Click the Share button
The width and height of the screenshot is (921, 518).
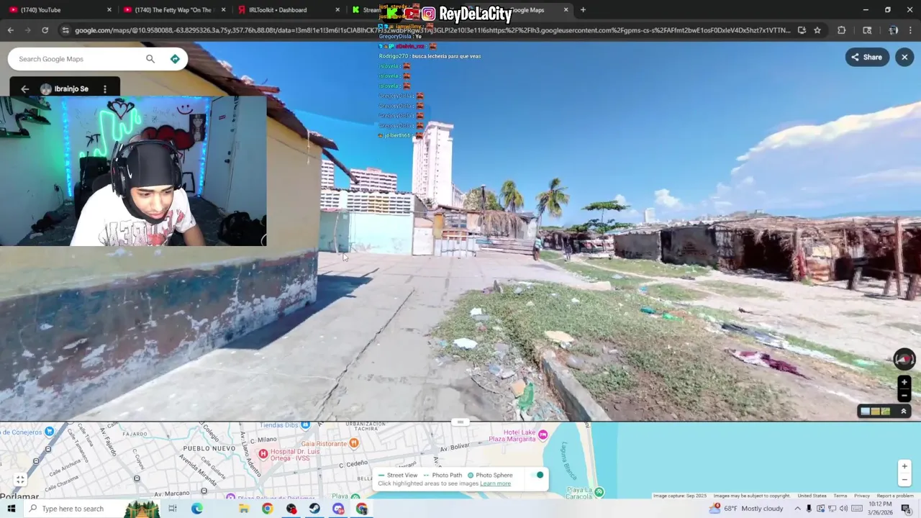tap(866, 58)
